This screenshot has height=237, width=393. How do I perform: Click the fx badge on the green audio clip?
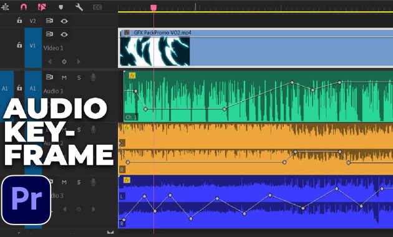click(132, 75)
